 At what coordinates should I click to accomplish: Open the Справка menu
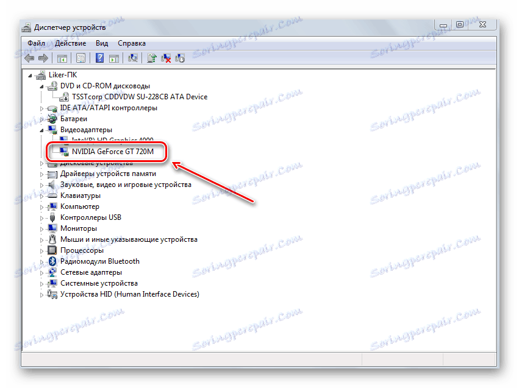pyautogui.click(x=132, y=43)
